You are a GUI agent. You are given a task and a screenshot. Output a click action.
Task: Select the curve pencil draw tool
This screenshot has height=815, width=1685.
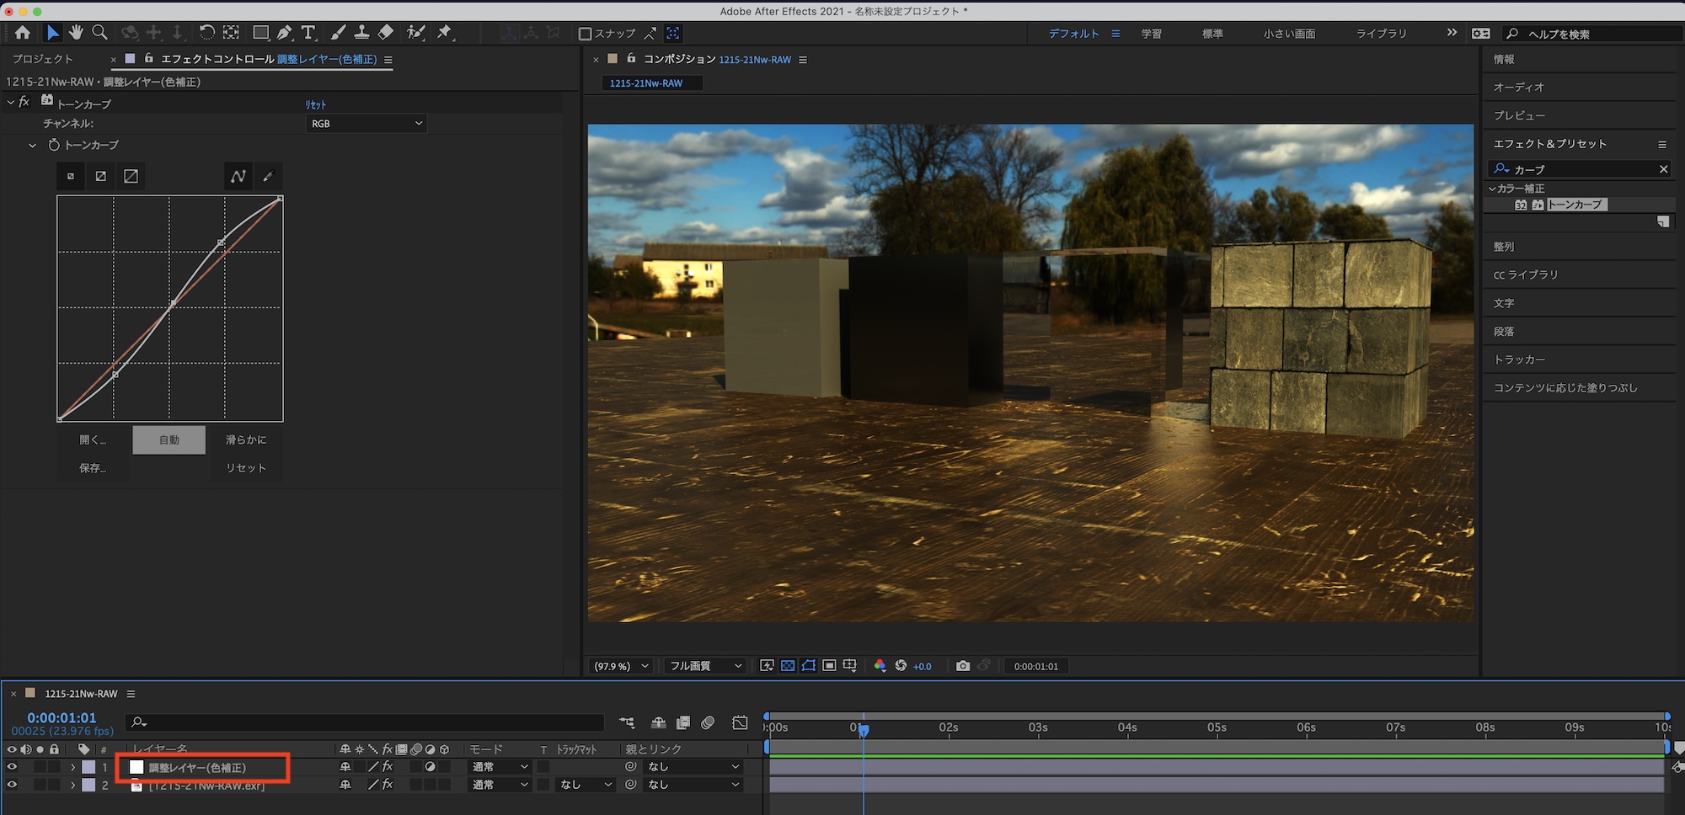(x=268, y=176)
